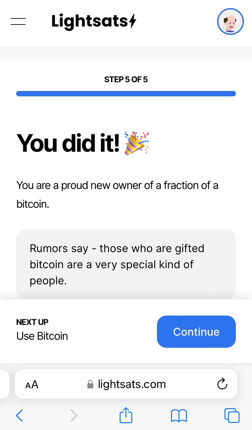Screen dimensions: 252x430
Task: Open the Safari bookmarks
Action: click(179, 416)
